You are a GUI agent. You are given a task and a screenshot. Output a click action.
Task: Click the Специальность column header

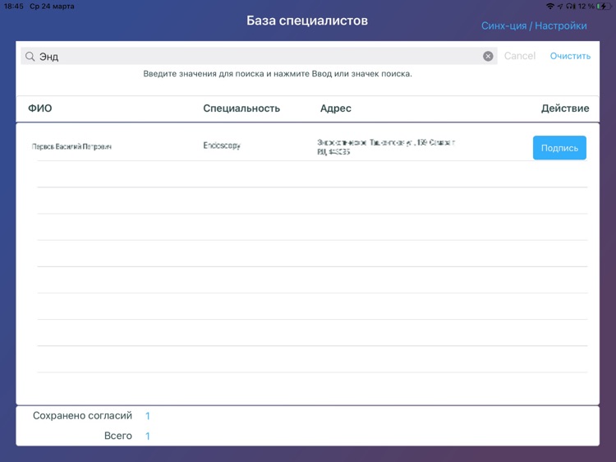click(x=241, y=109)
